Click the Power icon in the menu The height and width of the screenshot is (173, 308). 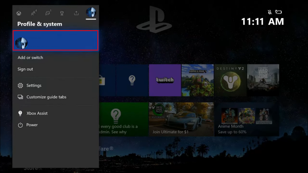(20, 125)
